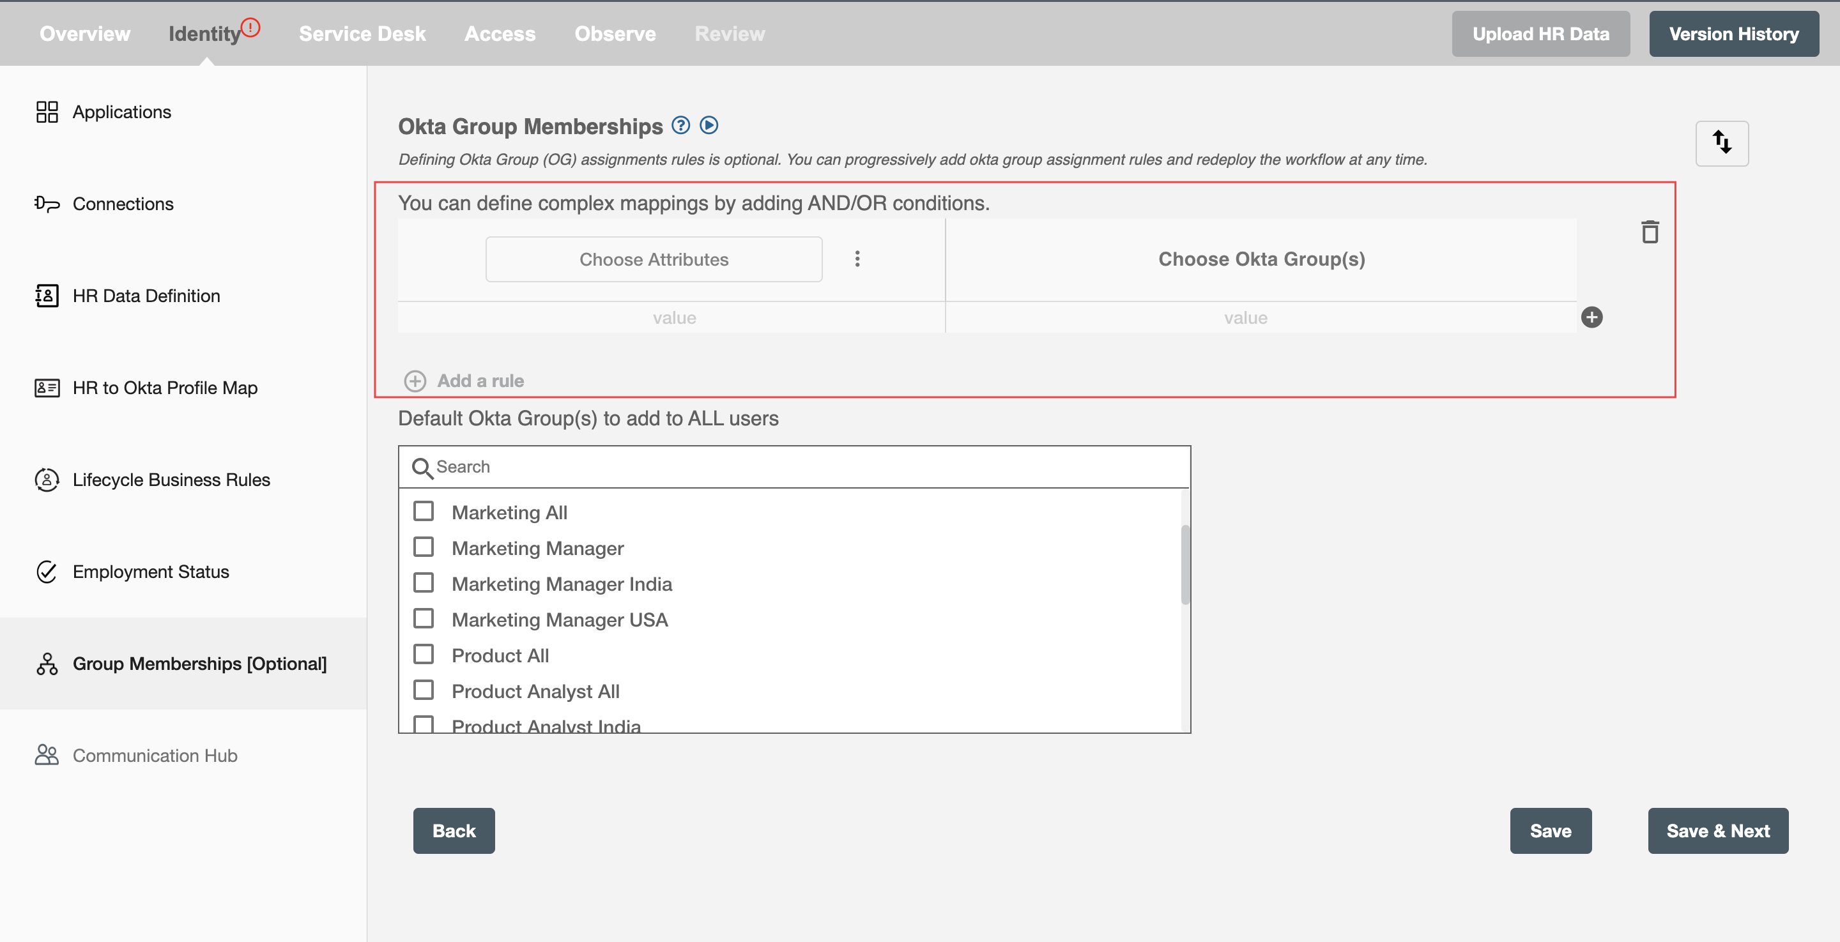1840x942 pixels.
Task: Check the Marketing Manager group
Action: (424, 547)
